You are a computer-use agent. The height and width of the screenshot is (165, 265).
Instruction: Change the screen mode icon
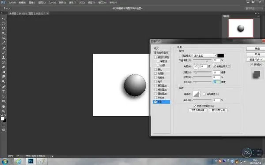point(4,130)
